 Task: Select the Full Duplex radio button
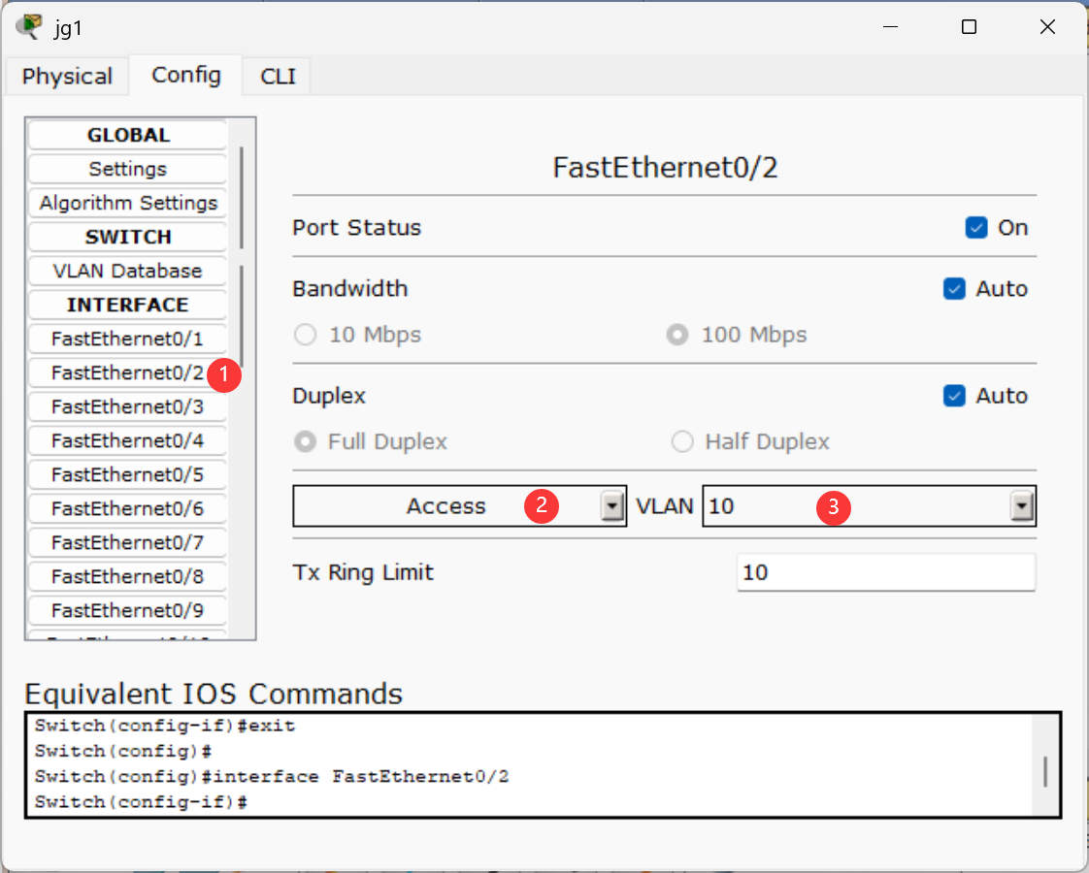[306, 441]
